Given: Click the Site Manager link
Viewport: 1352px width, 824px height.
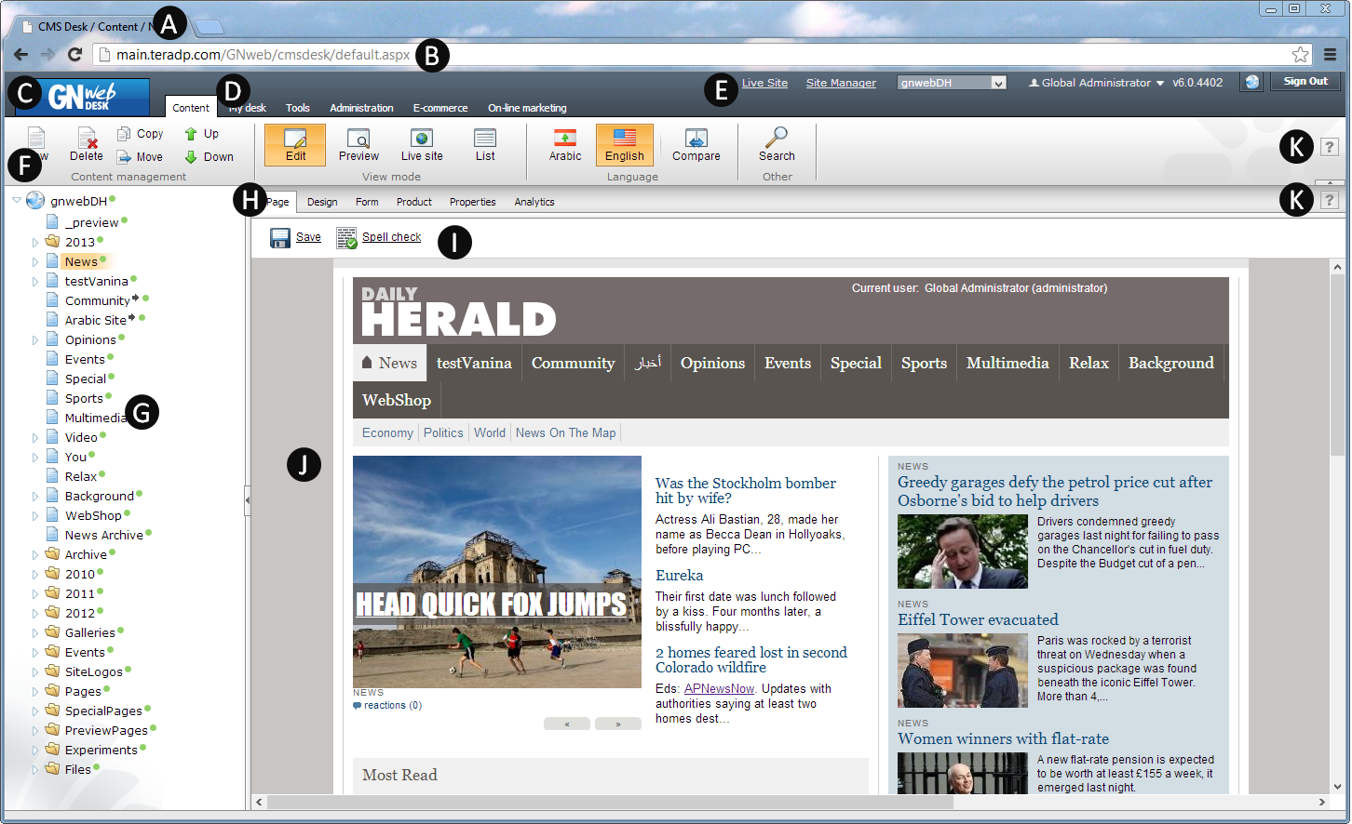Looking at the screenshot, I should 841,83.
